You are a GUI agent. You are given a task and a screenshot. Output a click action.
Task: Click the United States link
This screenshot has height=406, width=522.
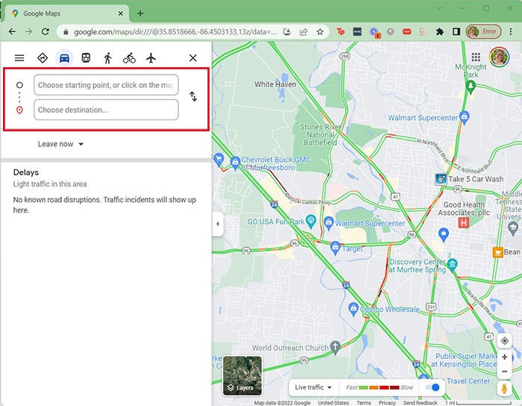[333, 403]
